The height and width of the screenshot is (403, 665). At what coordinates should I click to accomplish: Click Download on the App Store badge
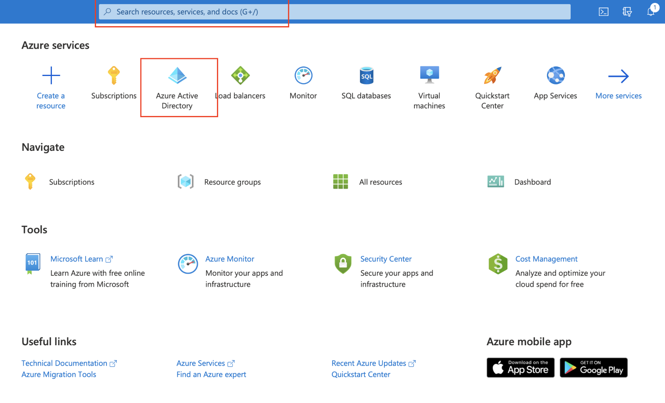click(520, 368)
